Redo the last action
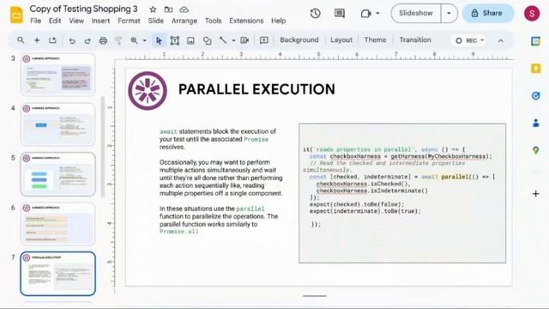 click(x=87, y=40)
